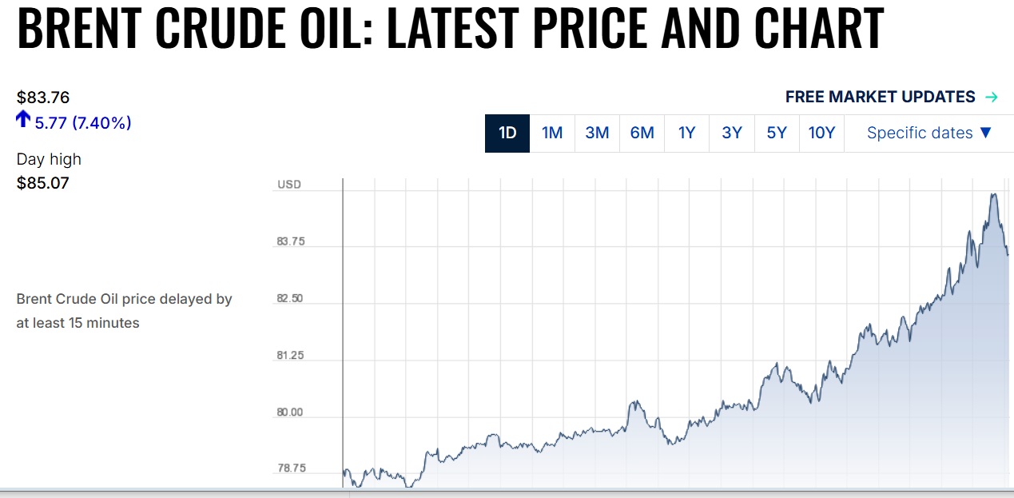The image size is (1014, 498).
Task: Show the 3M price chart
Action: click(x=597, y=133)
